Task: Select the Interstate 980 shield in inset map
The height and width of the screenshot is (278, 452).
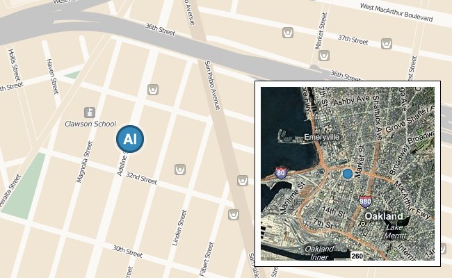Action: click(365, 202)
